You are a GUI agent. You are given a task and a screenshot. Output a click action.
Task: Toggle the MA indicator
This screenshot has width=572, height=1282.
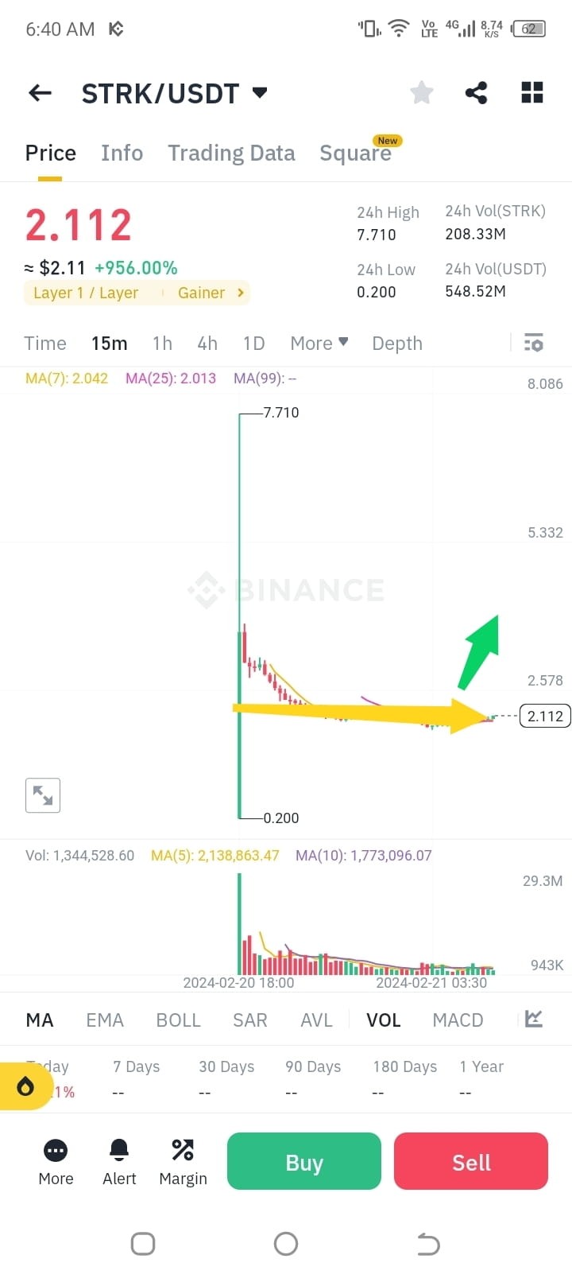40,1020
